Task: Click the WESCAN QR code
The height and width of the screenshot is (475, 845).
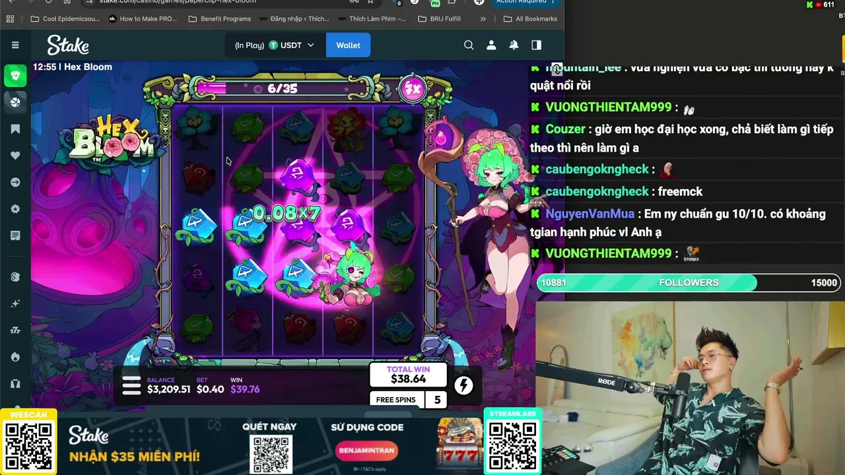Action: (28, 447)
